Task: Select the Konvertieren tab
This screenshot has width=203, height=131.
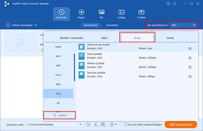Action: click(x=91, y=25)
